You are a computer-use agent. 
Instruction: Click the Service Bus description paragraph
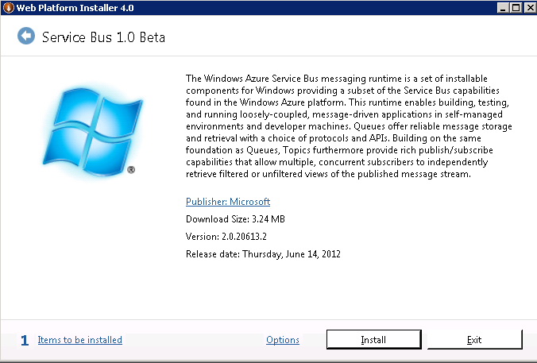[x=349, y=126]
